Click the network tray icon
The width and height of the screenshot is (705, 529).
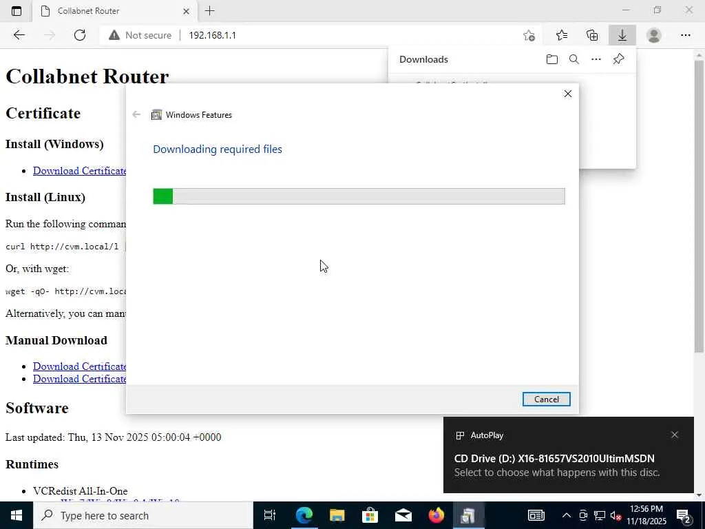pos(600,515)
